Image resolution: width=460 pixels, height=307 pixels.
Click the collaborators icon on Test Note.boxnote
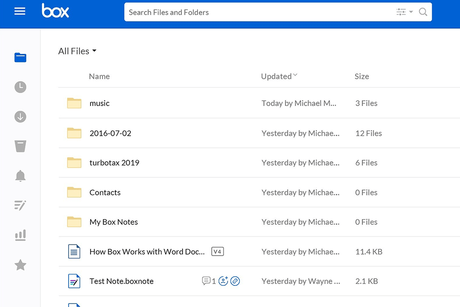(223, 281)
